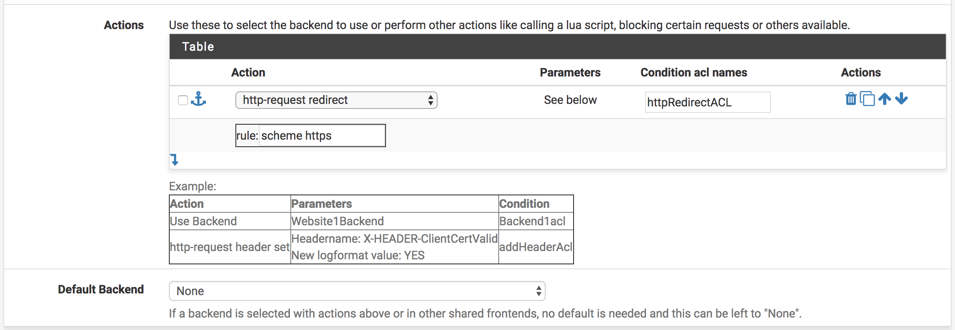Viewport: 955px width, 330px height.
Task: Expand the Default Backend dropdown set to None
Action: pos(357,291)
